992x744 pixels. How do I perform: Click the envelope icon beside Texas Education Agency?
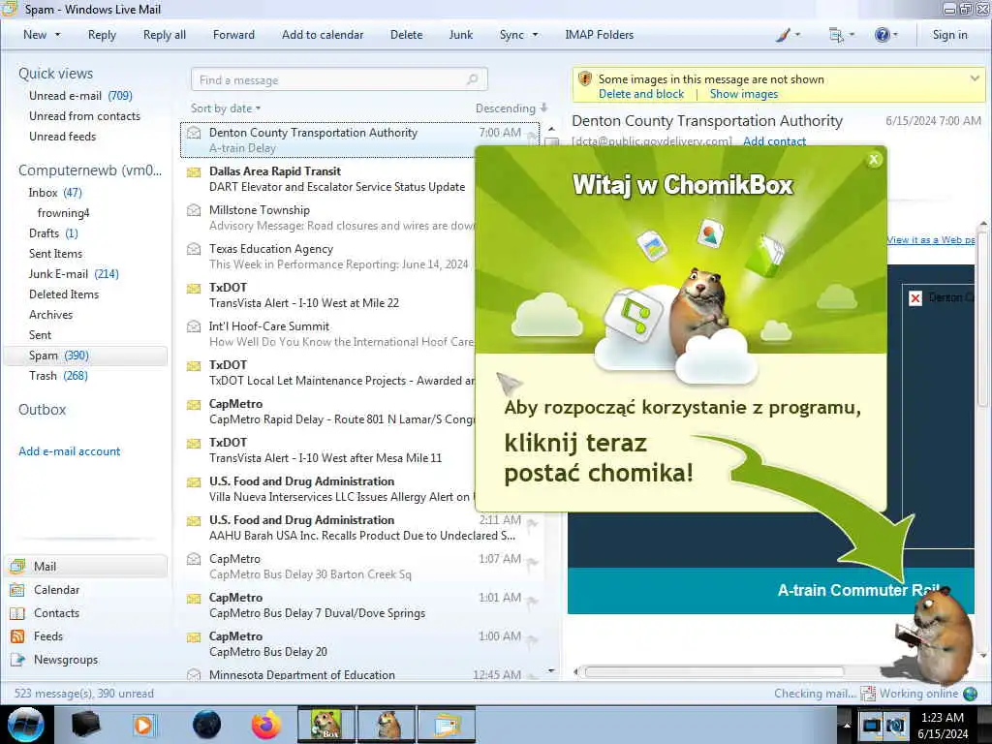click(x=194, y=249)
